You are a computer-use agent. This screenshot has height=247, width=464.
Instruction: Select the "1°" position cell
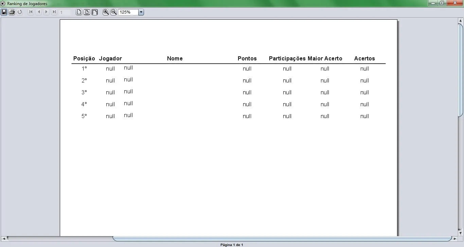pos(84,69)
